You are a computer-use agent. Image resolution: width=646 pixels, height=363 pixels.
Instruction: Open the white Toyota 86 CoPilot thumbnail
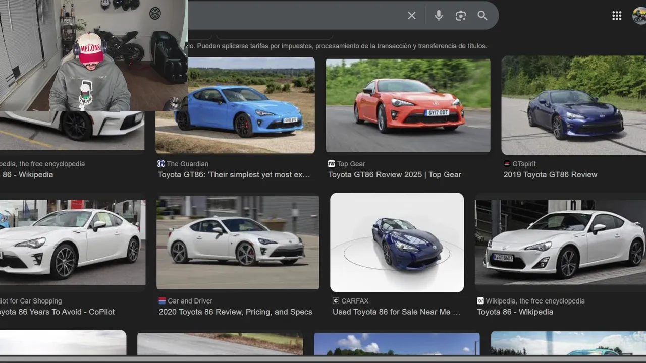pyautogui.click(x=73, y=243)
